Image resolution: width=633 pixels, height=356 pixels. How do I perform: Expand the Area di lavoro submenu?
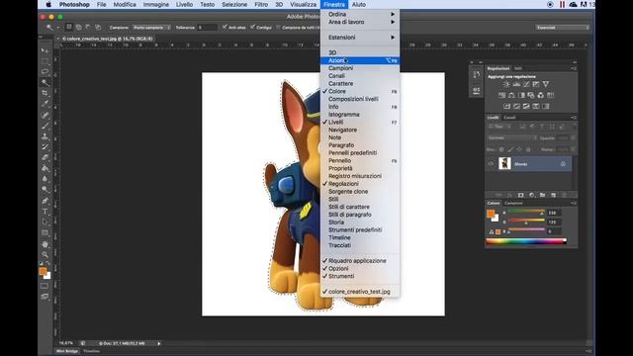point(360,22)
